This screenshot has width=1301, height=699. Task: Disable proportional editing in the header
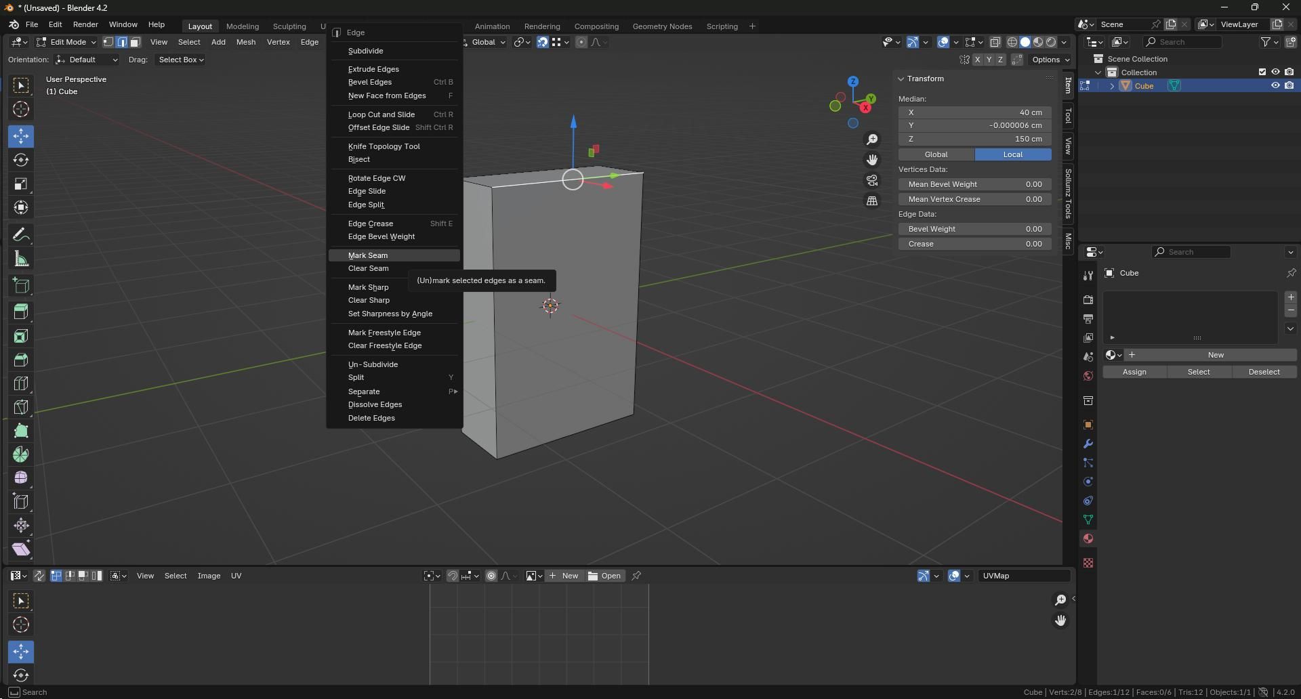(581, 42)
